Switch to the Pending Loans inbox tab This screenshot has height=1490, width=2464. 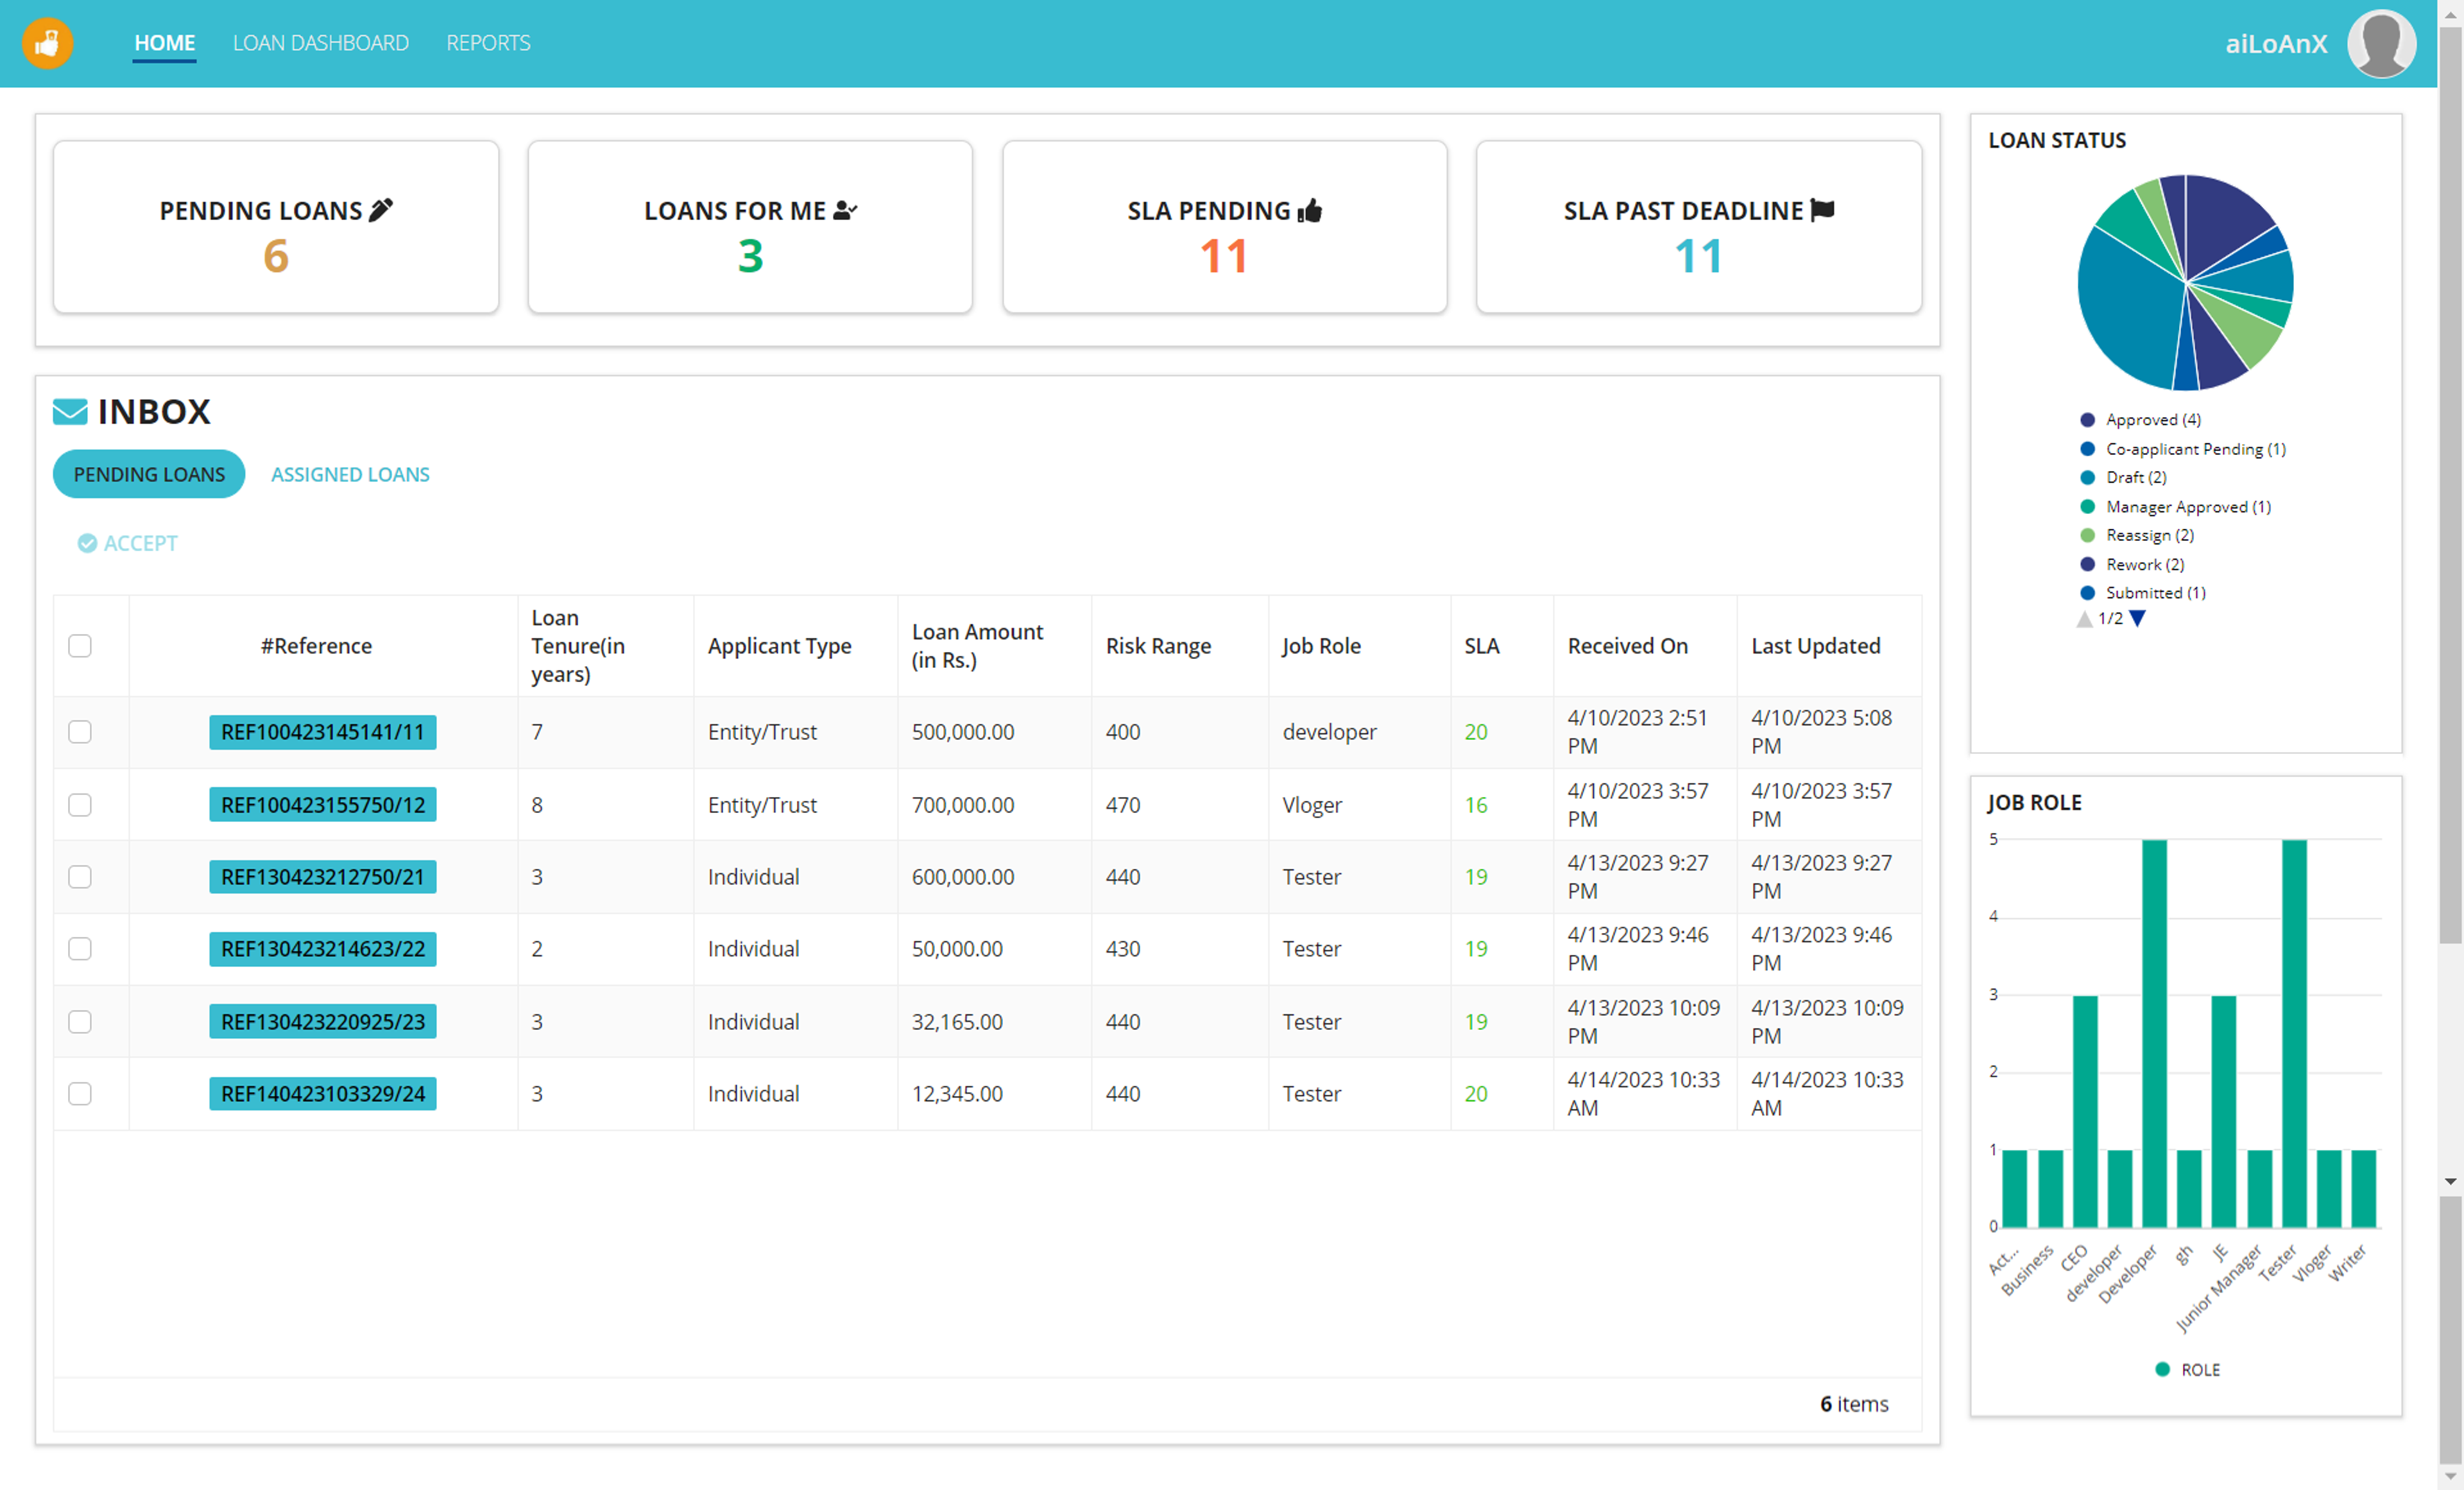(149, 474)
